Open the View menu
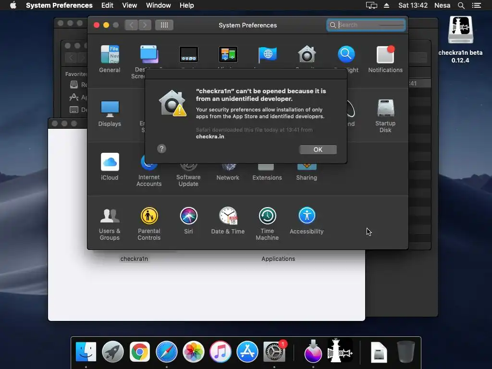 point(130,5)
